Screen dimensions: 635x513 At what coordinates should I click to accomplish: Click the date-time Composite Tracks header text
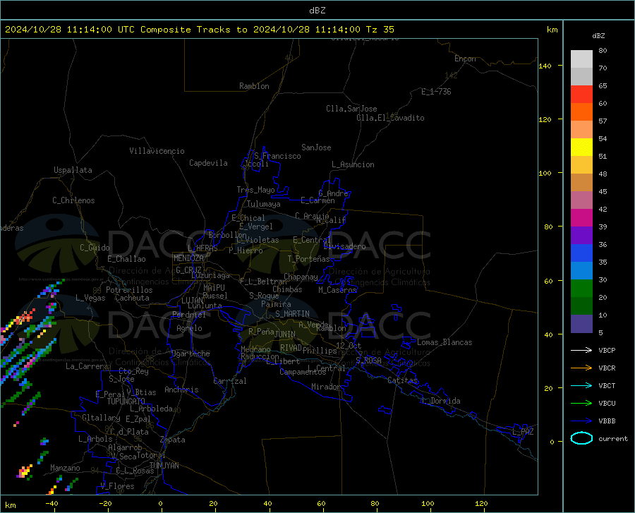[x=199, y=30]
